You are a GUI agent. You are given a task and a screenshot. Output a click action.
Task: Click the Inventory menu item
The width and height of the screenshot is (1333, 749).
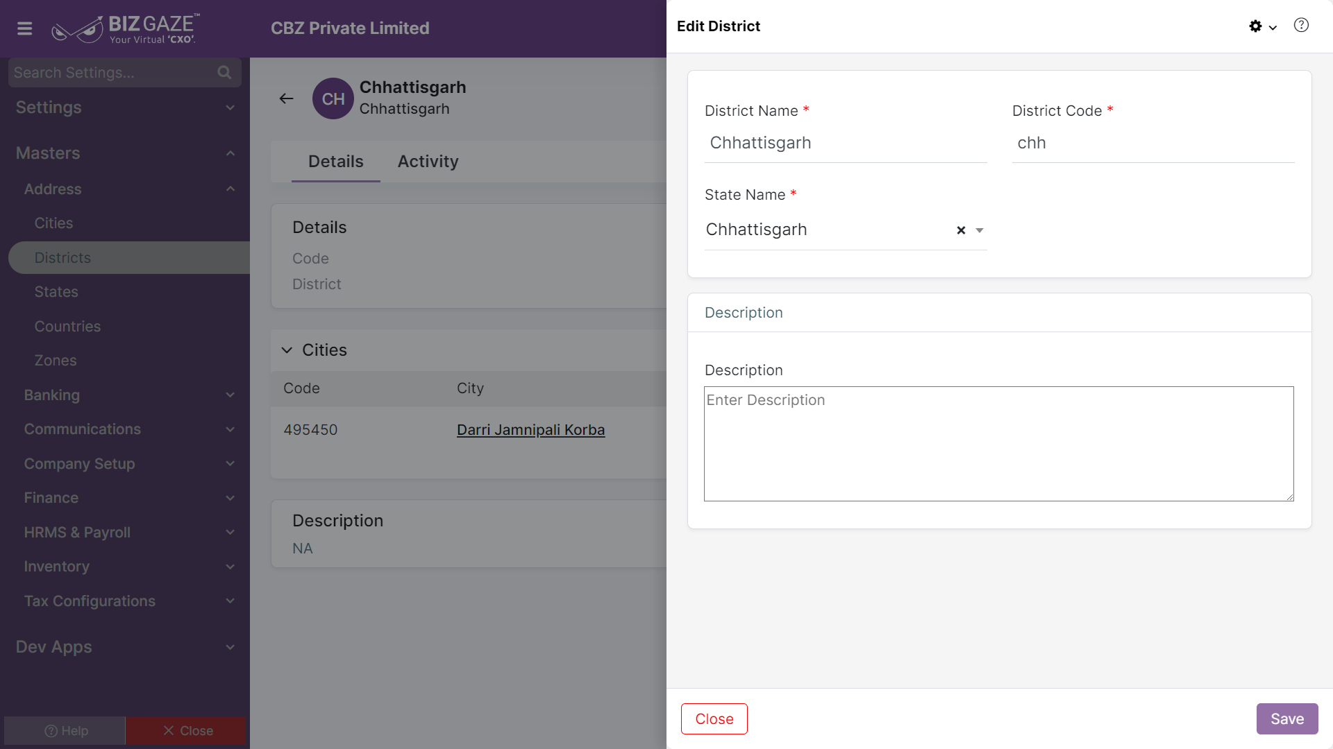57,567
